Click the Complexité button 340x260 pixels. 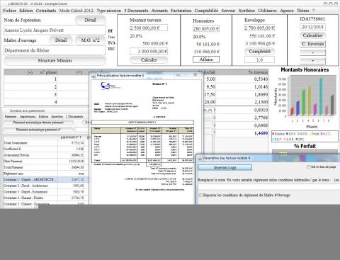259,51
